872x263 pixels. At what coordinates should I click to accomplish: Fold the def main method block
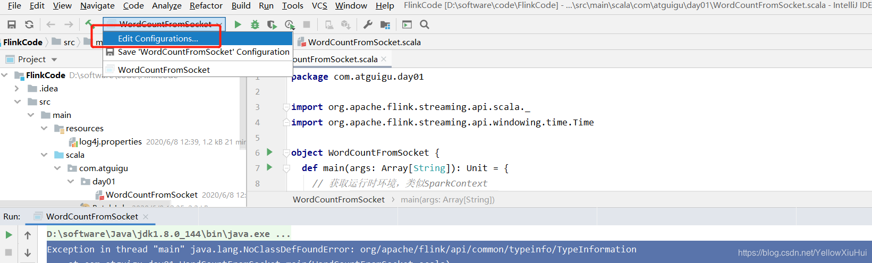286,168
